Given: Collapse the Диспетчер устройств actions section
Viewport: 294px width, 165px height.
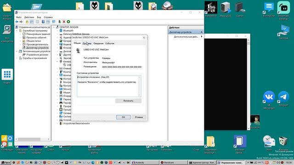Looking at the screenshot, I should (x=202, y=32).
